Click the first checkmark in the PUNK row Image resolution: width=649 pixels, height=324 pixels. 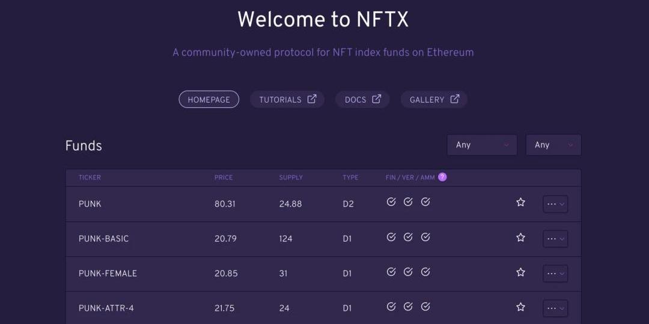click(391, 202)
